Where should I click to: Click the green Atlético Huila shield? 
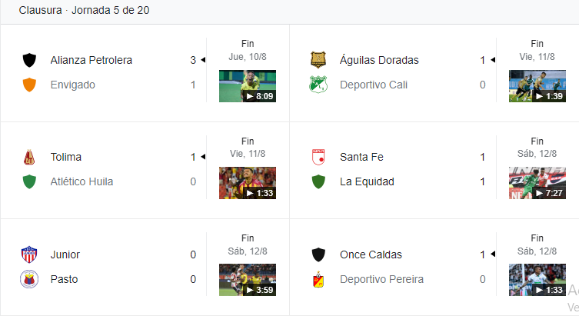29,182
